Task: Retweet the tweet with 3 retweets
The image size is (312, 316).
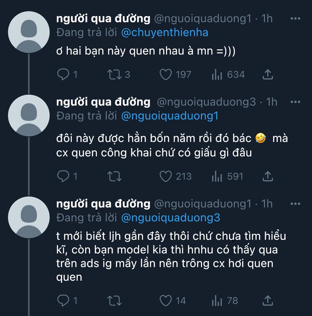Action: click(x=114, y=74)
